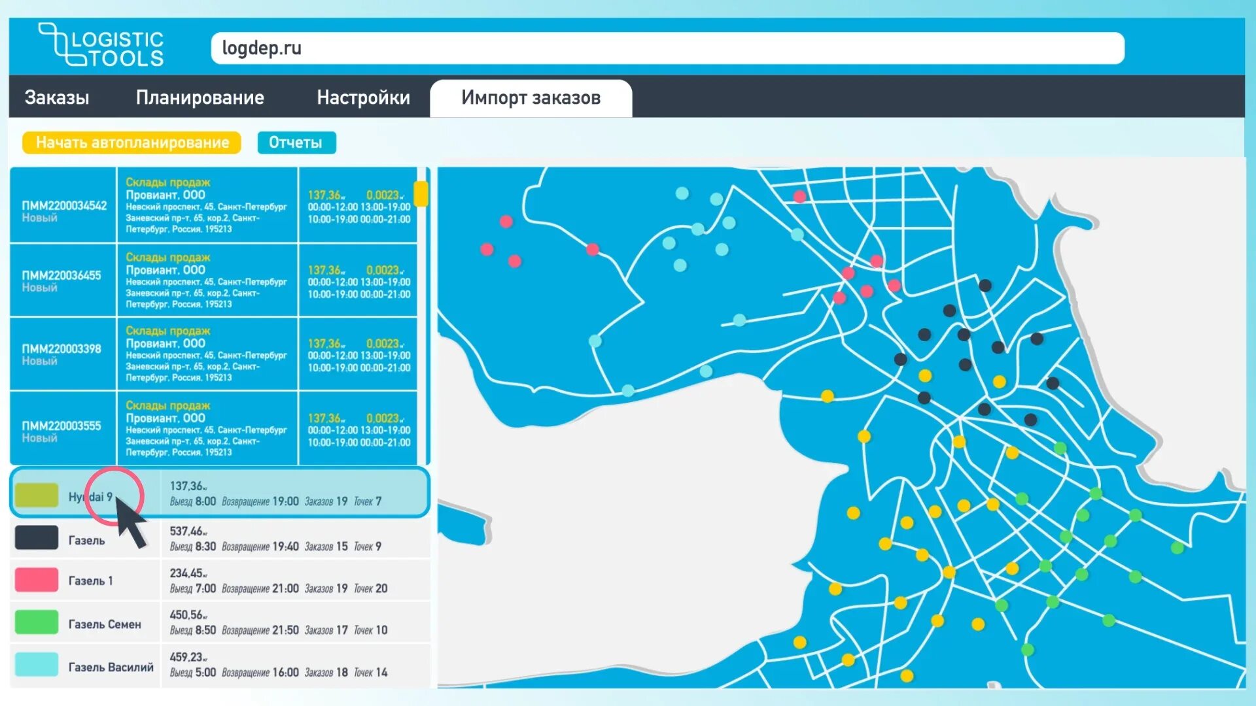This screenshot has width=1256, height=706.
Task: Click the logdep.ru address field
Action: 667,48
